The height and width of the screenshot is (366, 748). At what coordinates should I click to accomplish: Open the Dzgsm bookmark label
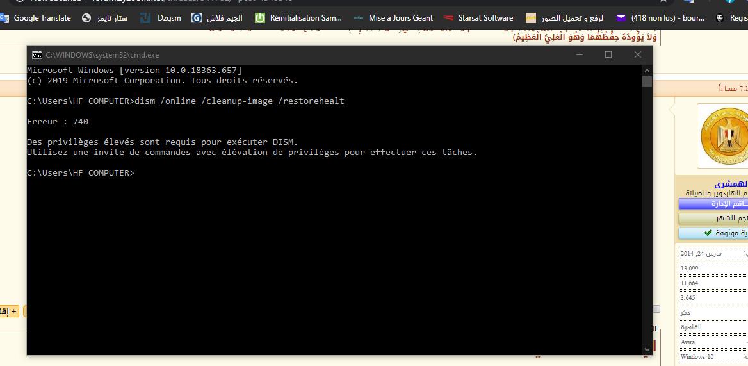tap(168, 18)
